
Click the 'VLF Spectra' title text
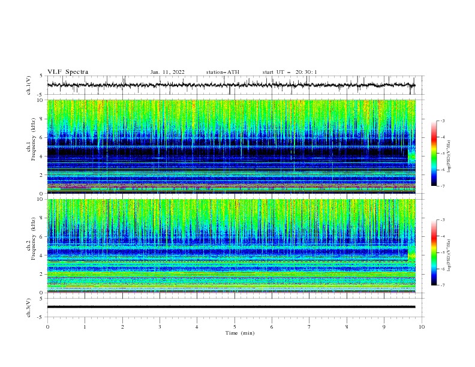tap(68, 72)
